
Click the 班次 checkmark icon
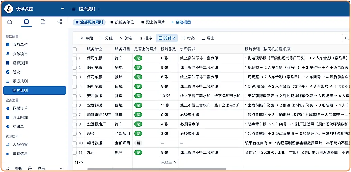coord(8,72)
